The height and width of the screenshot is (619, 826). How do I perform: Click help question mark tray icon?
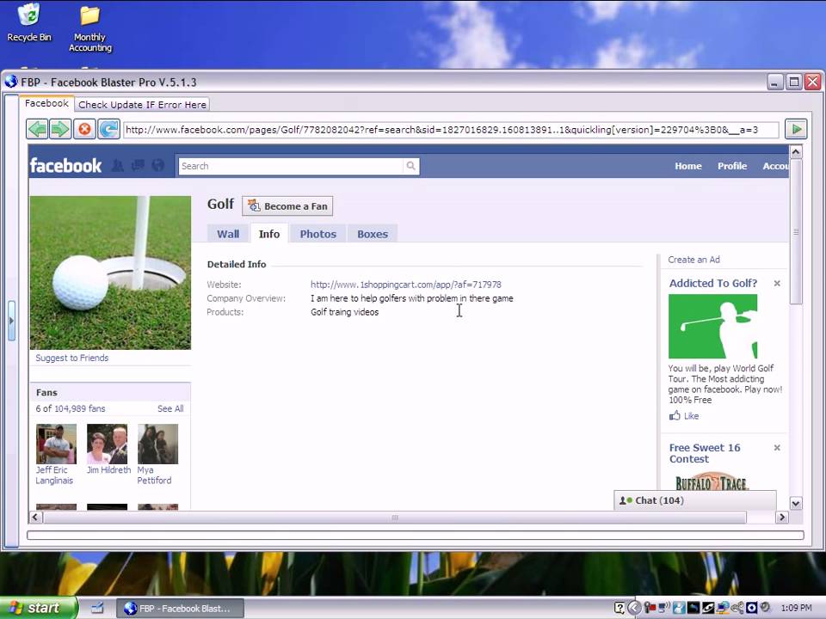[619, 608]
